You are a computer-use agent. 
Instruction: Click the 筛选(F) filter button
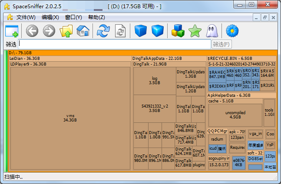(221, 44)
